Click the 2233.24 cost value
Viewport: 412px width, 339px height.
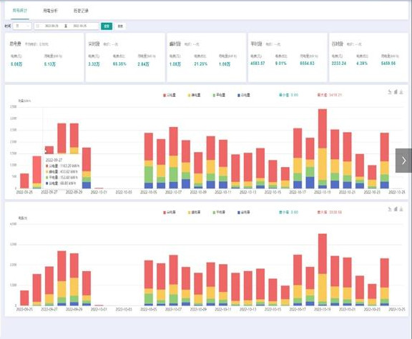[x=339, y=64]
